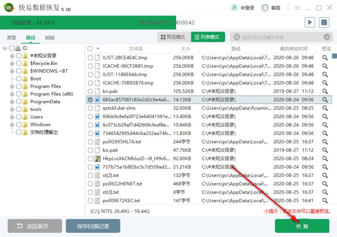The image size is (337, 237).
Task: Check the box for qstskf.dat-shm
Action: pyautogui.click(x=90, y=108)
